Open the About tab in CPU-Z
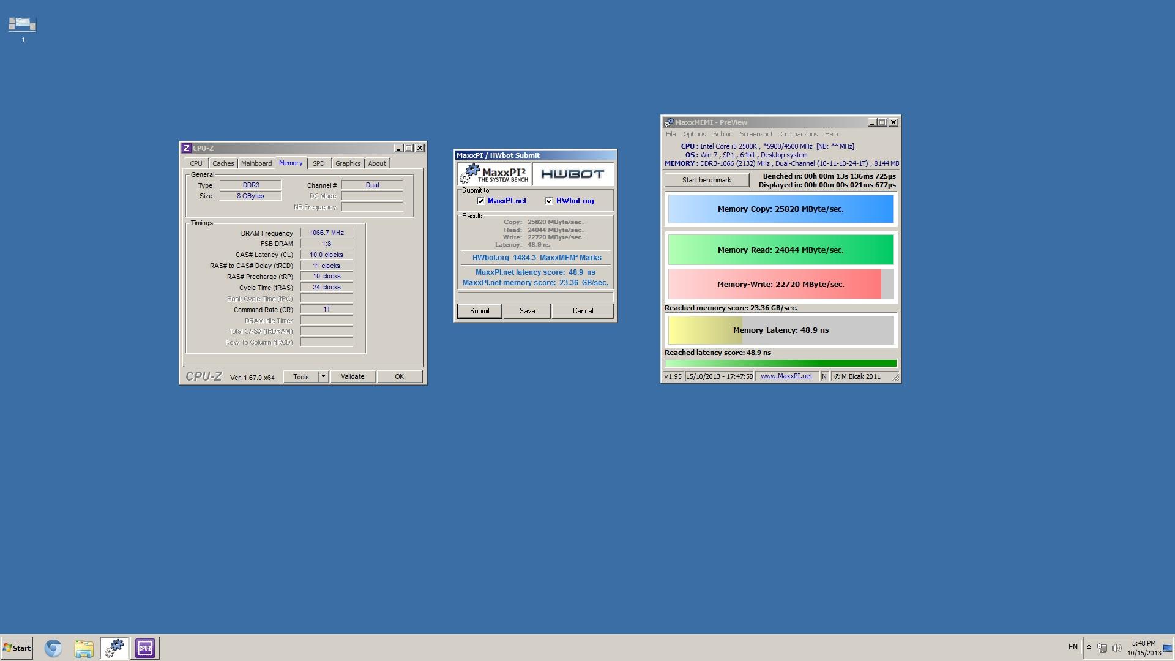1175x661 pixels. [x=377, y=163]
